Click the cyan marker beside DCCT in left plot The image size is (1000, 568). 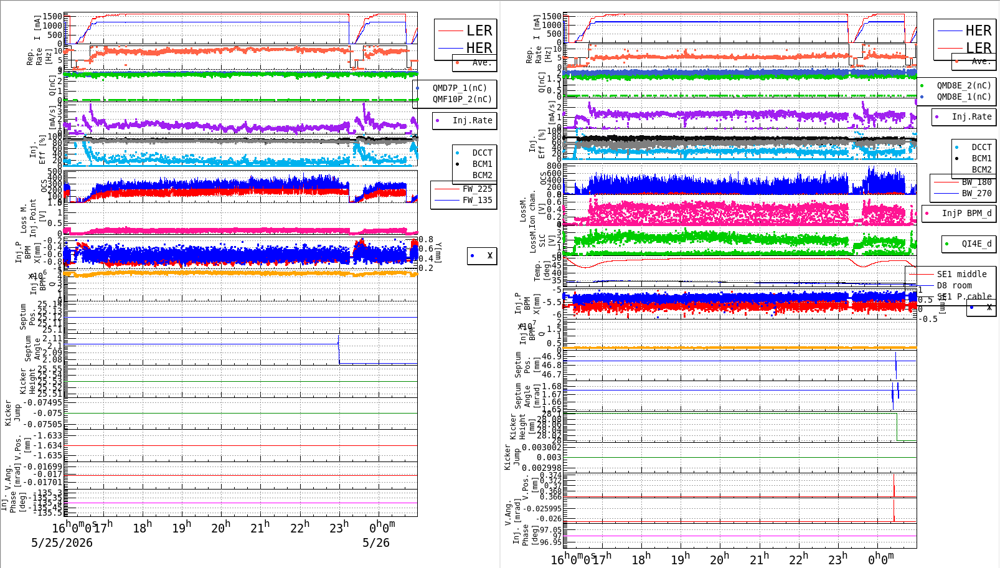pos(458,153)
